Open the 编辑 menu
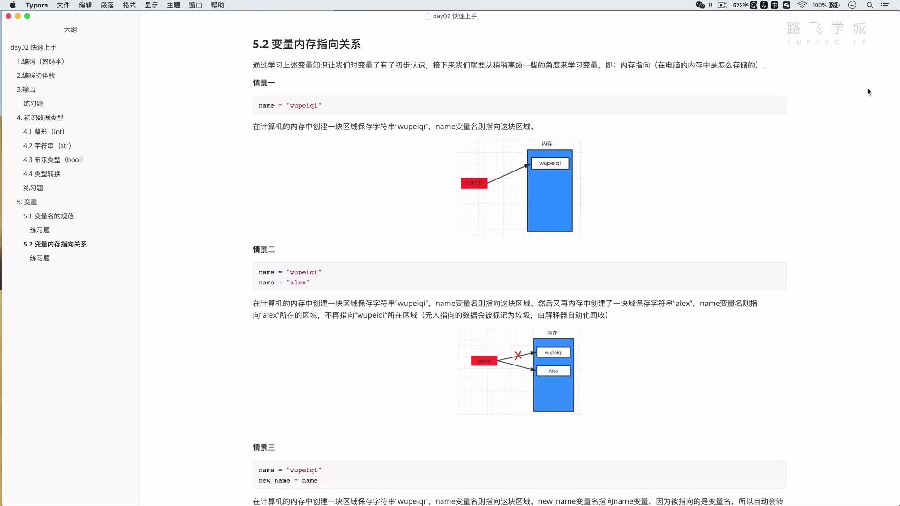900x506 pixels. tap(85, 5)
